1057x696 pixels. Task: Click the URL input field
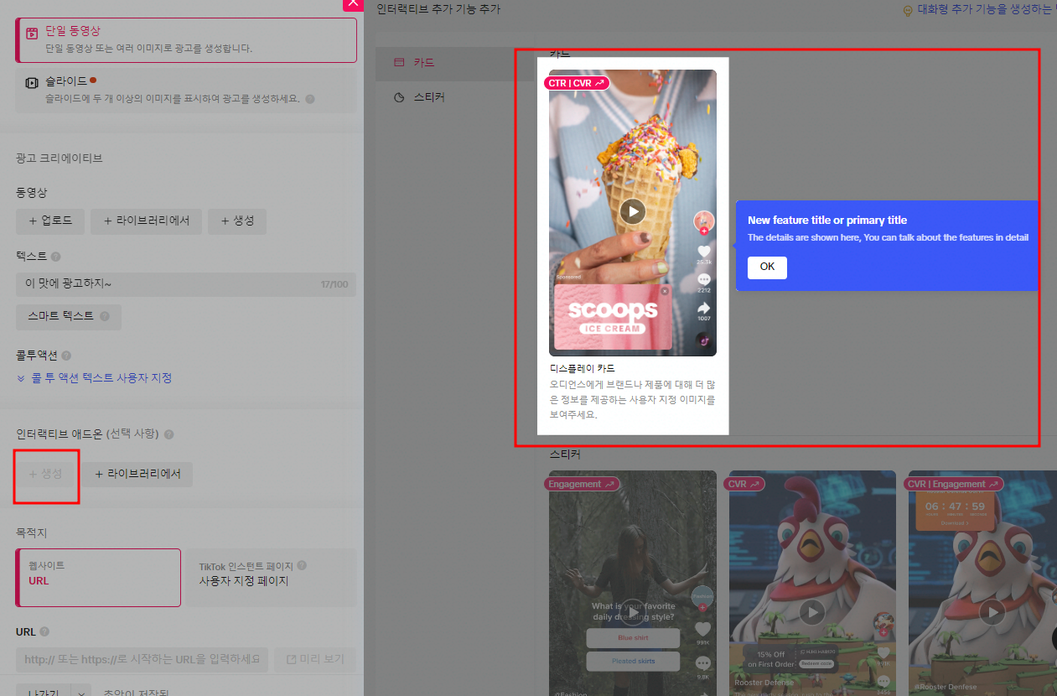pyautogui.click(x=142, y=660)
